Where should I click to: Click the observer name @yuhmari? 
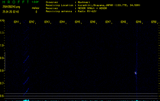[84, 2]
